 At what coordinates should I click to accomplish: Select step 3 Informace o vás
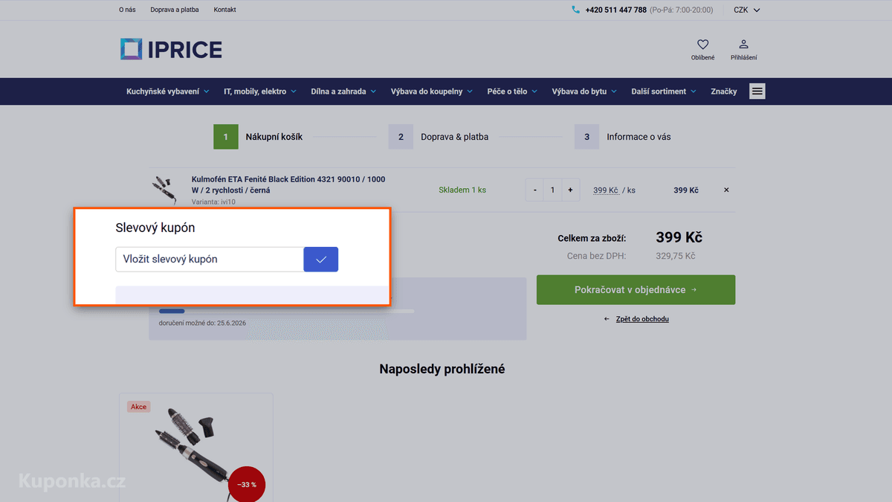[x=623, y=137]
